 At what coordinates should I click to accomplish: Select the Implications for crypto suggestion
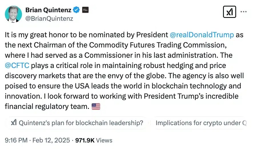tap(200, 123)
